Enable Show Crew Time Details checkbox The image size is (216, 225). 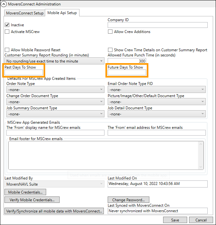110,50
